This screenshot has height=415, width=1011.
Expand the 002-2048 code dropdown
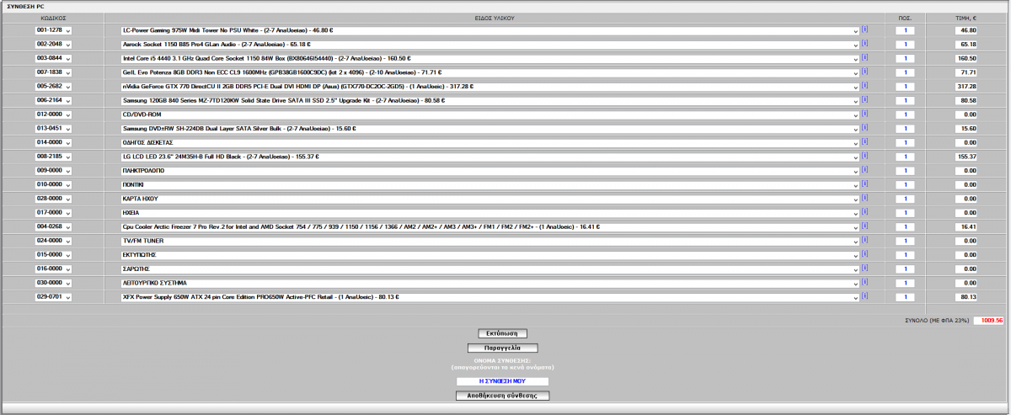coord(53,45)
